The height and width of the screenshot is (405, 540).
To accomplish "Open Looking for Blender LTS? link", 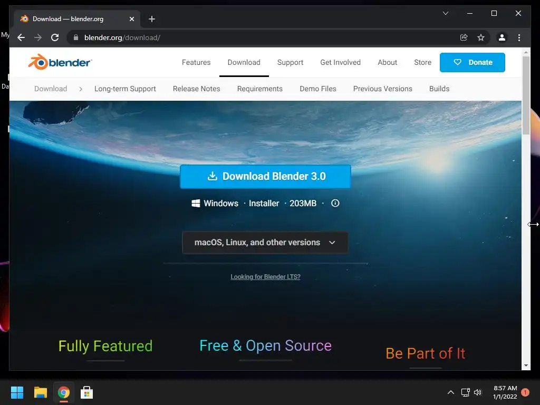I will click(265, 277).
